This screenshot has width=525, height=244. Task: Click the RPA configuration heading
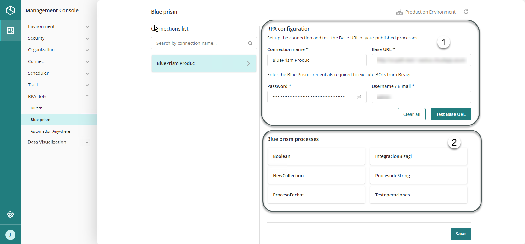[289, 29]
